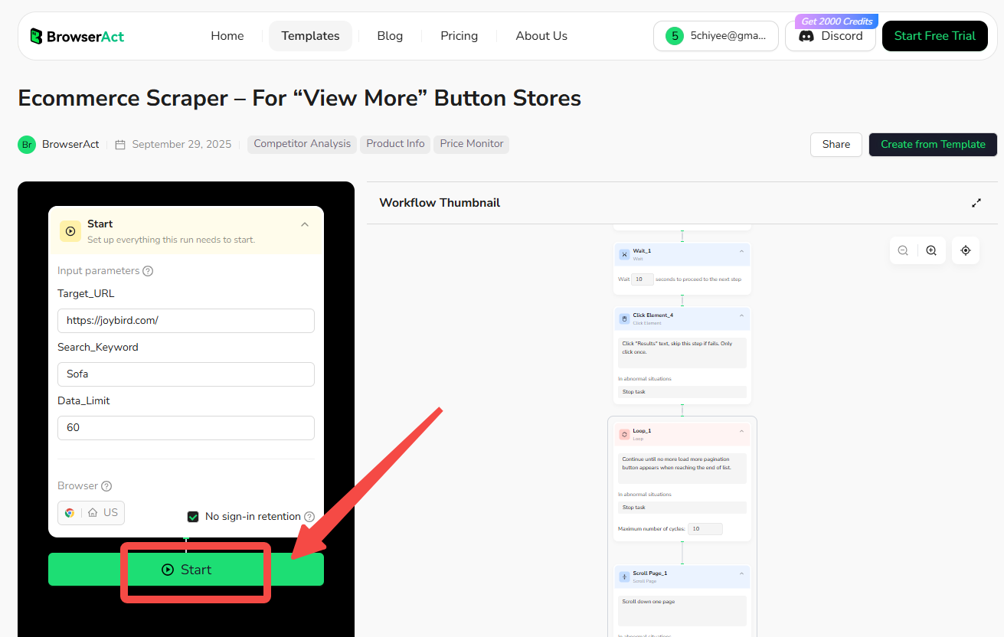Image resolution: width=1004 pixels, height=637 pixels.
Task: Collapse the Start panel with chevron
Action: point(305,224)
